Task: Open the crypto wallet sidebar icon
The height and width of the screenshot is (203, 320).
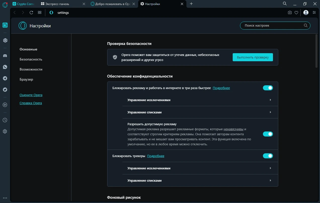Action: [x=5, y=25]
